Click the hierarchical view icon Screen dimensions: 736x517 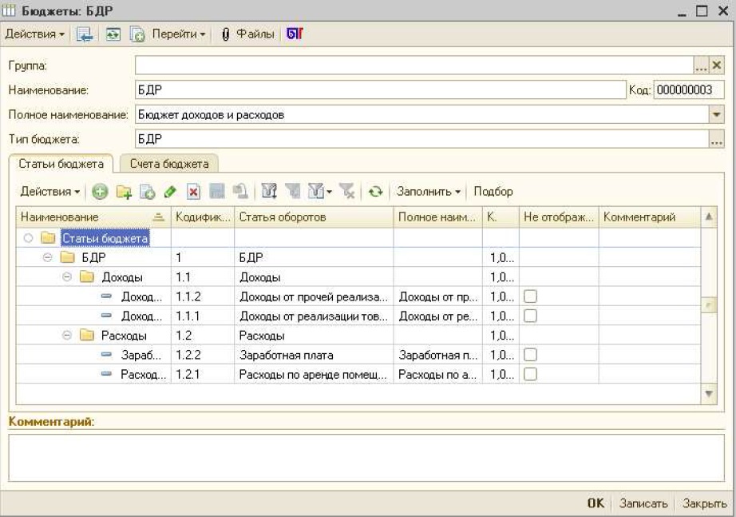(x=217, y=191)
